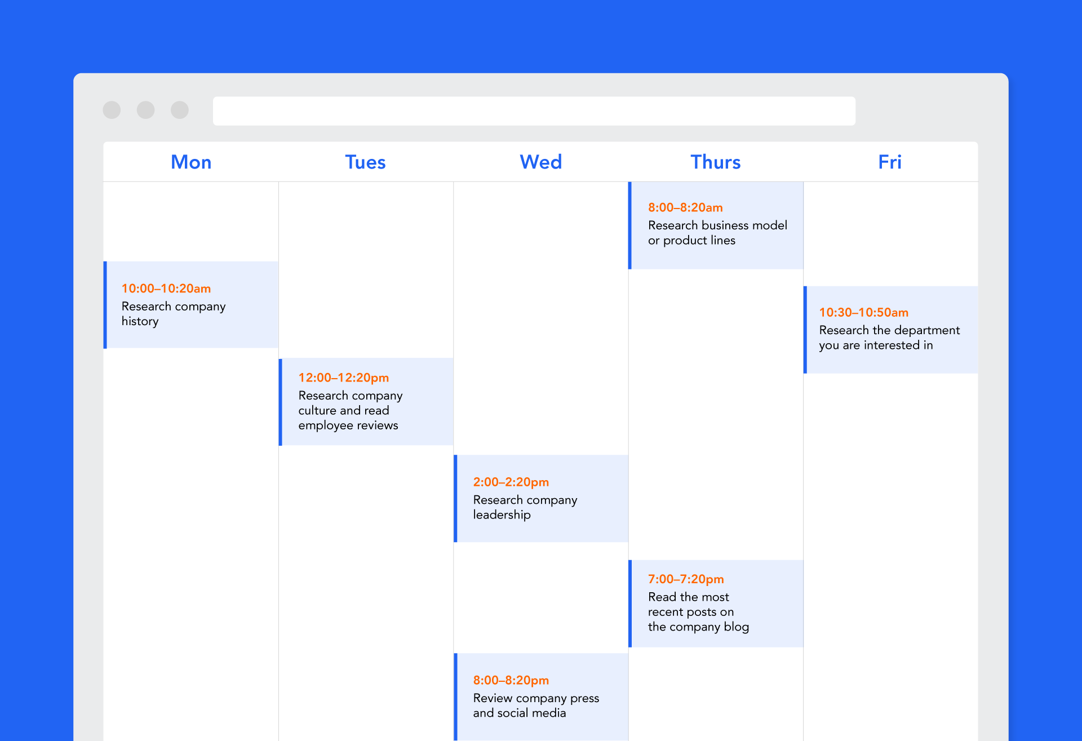The height and width of the screenshot is (741, 1082).
Task: Open the Friday 10:30–10:50am department event
Action: (891, 330)
